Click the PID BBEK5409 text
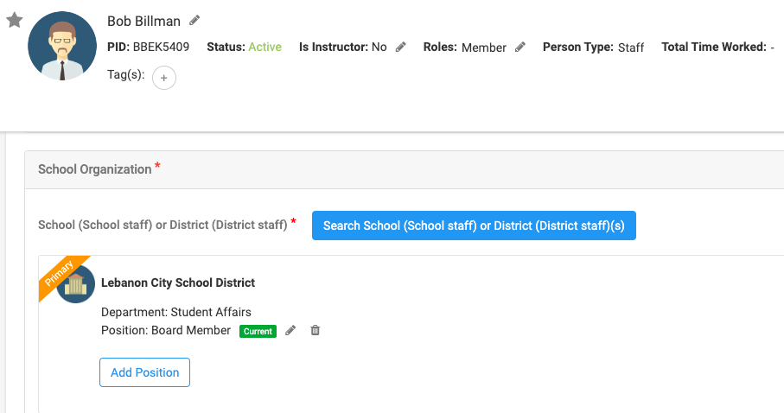784x413 pixels. point(148,47)
